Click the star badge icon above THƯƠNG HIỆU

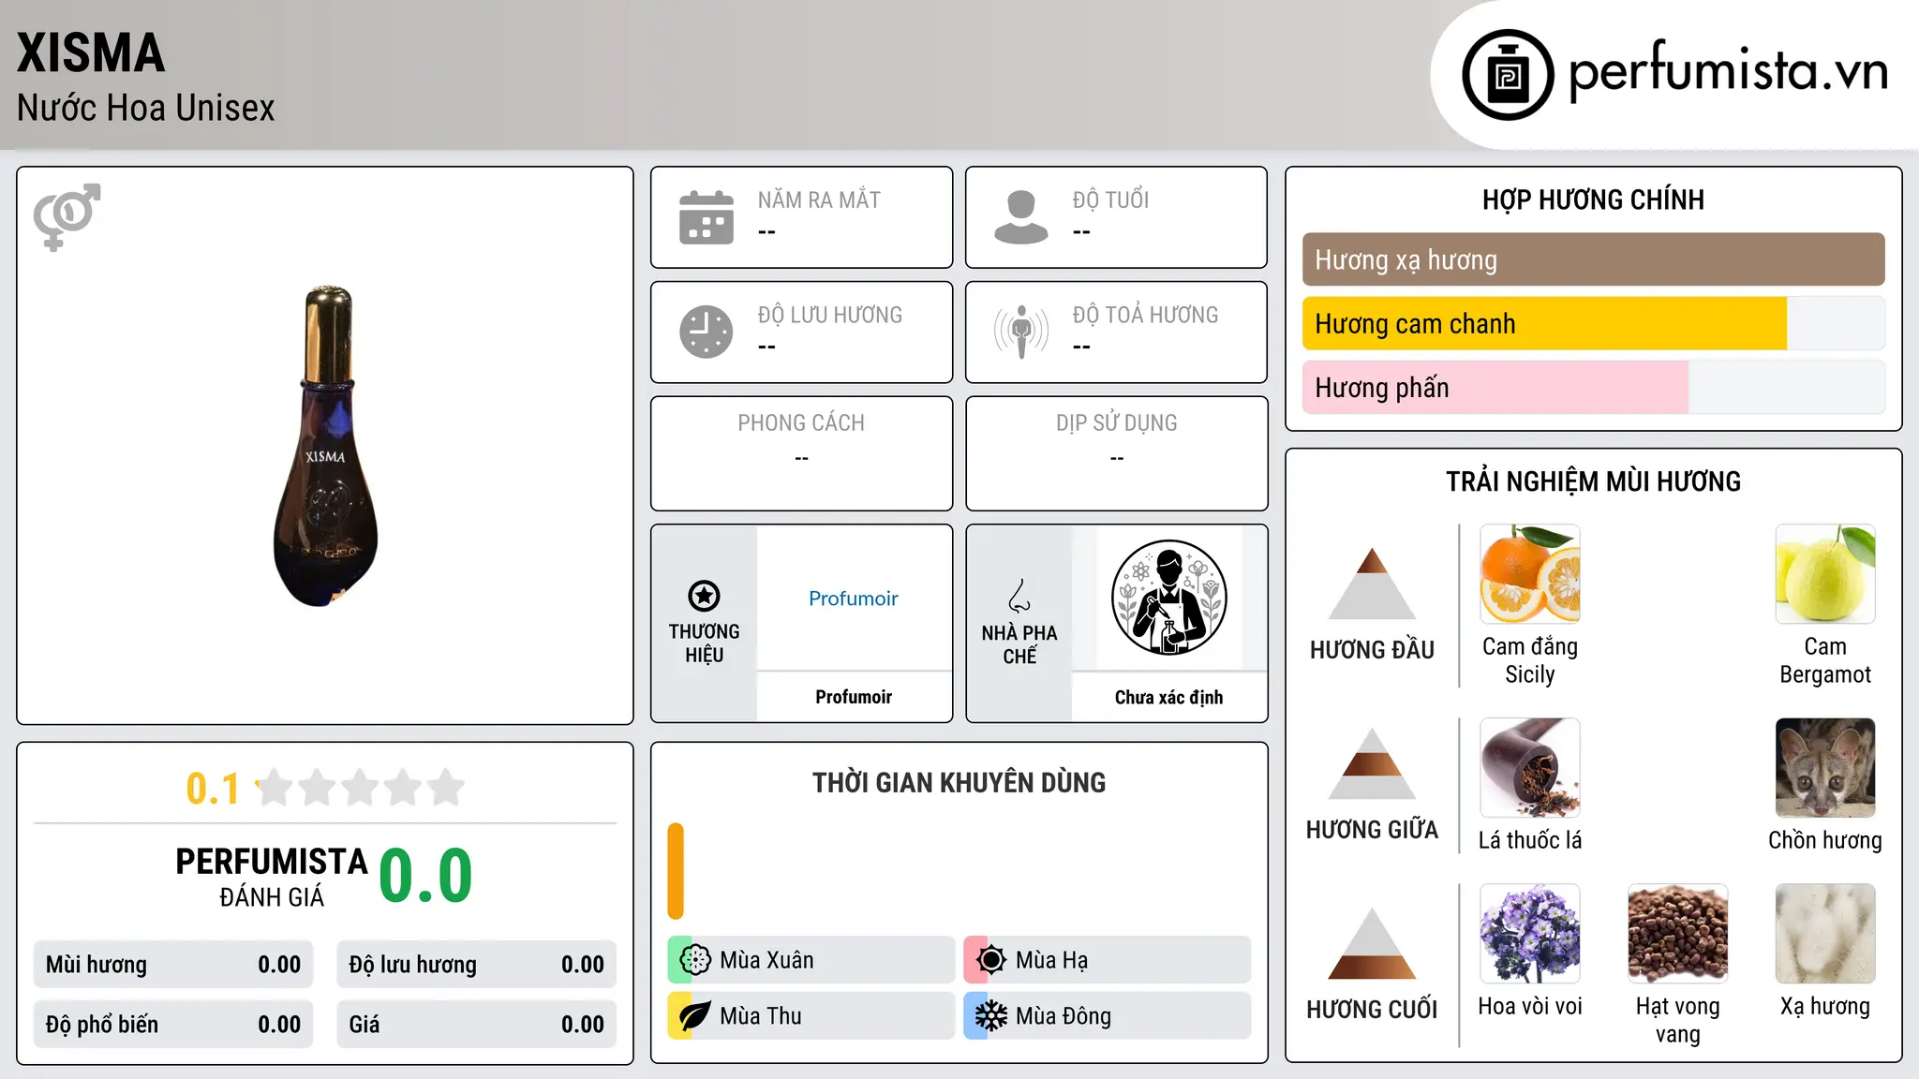tap(704, 596)
